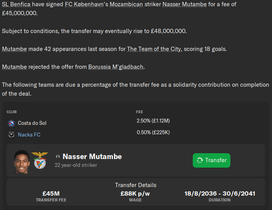Viewport: 272px width, 210px height.
Task: Open Nasser Mutambe's face portrait
Action: pyautogui.click(x=22, y=161)
